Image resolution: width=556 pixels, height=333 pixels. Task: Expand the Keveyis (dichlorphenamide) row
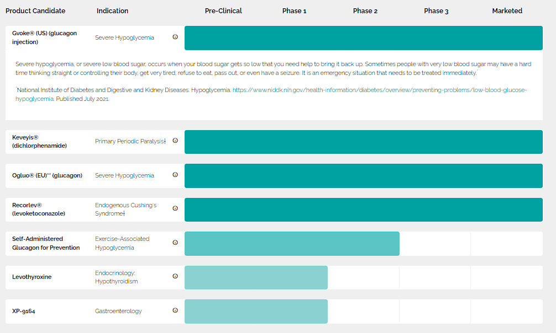[39, 141]
